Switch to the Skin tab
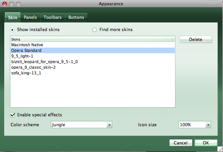The height and width of the screenshot is (152, 223). tap(13, 17)
